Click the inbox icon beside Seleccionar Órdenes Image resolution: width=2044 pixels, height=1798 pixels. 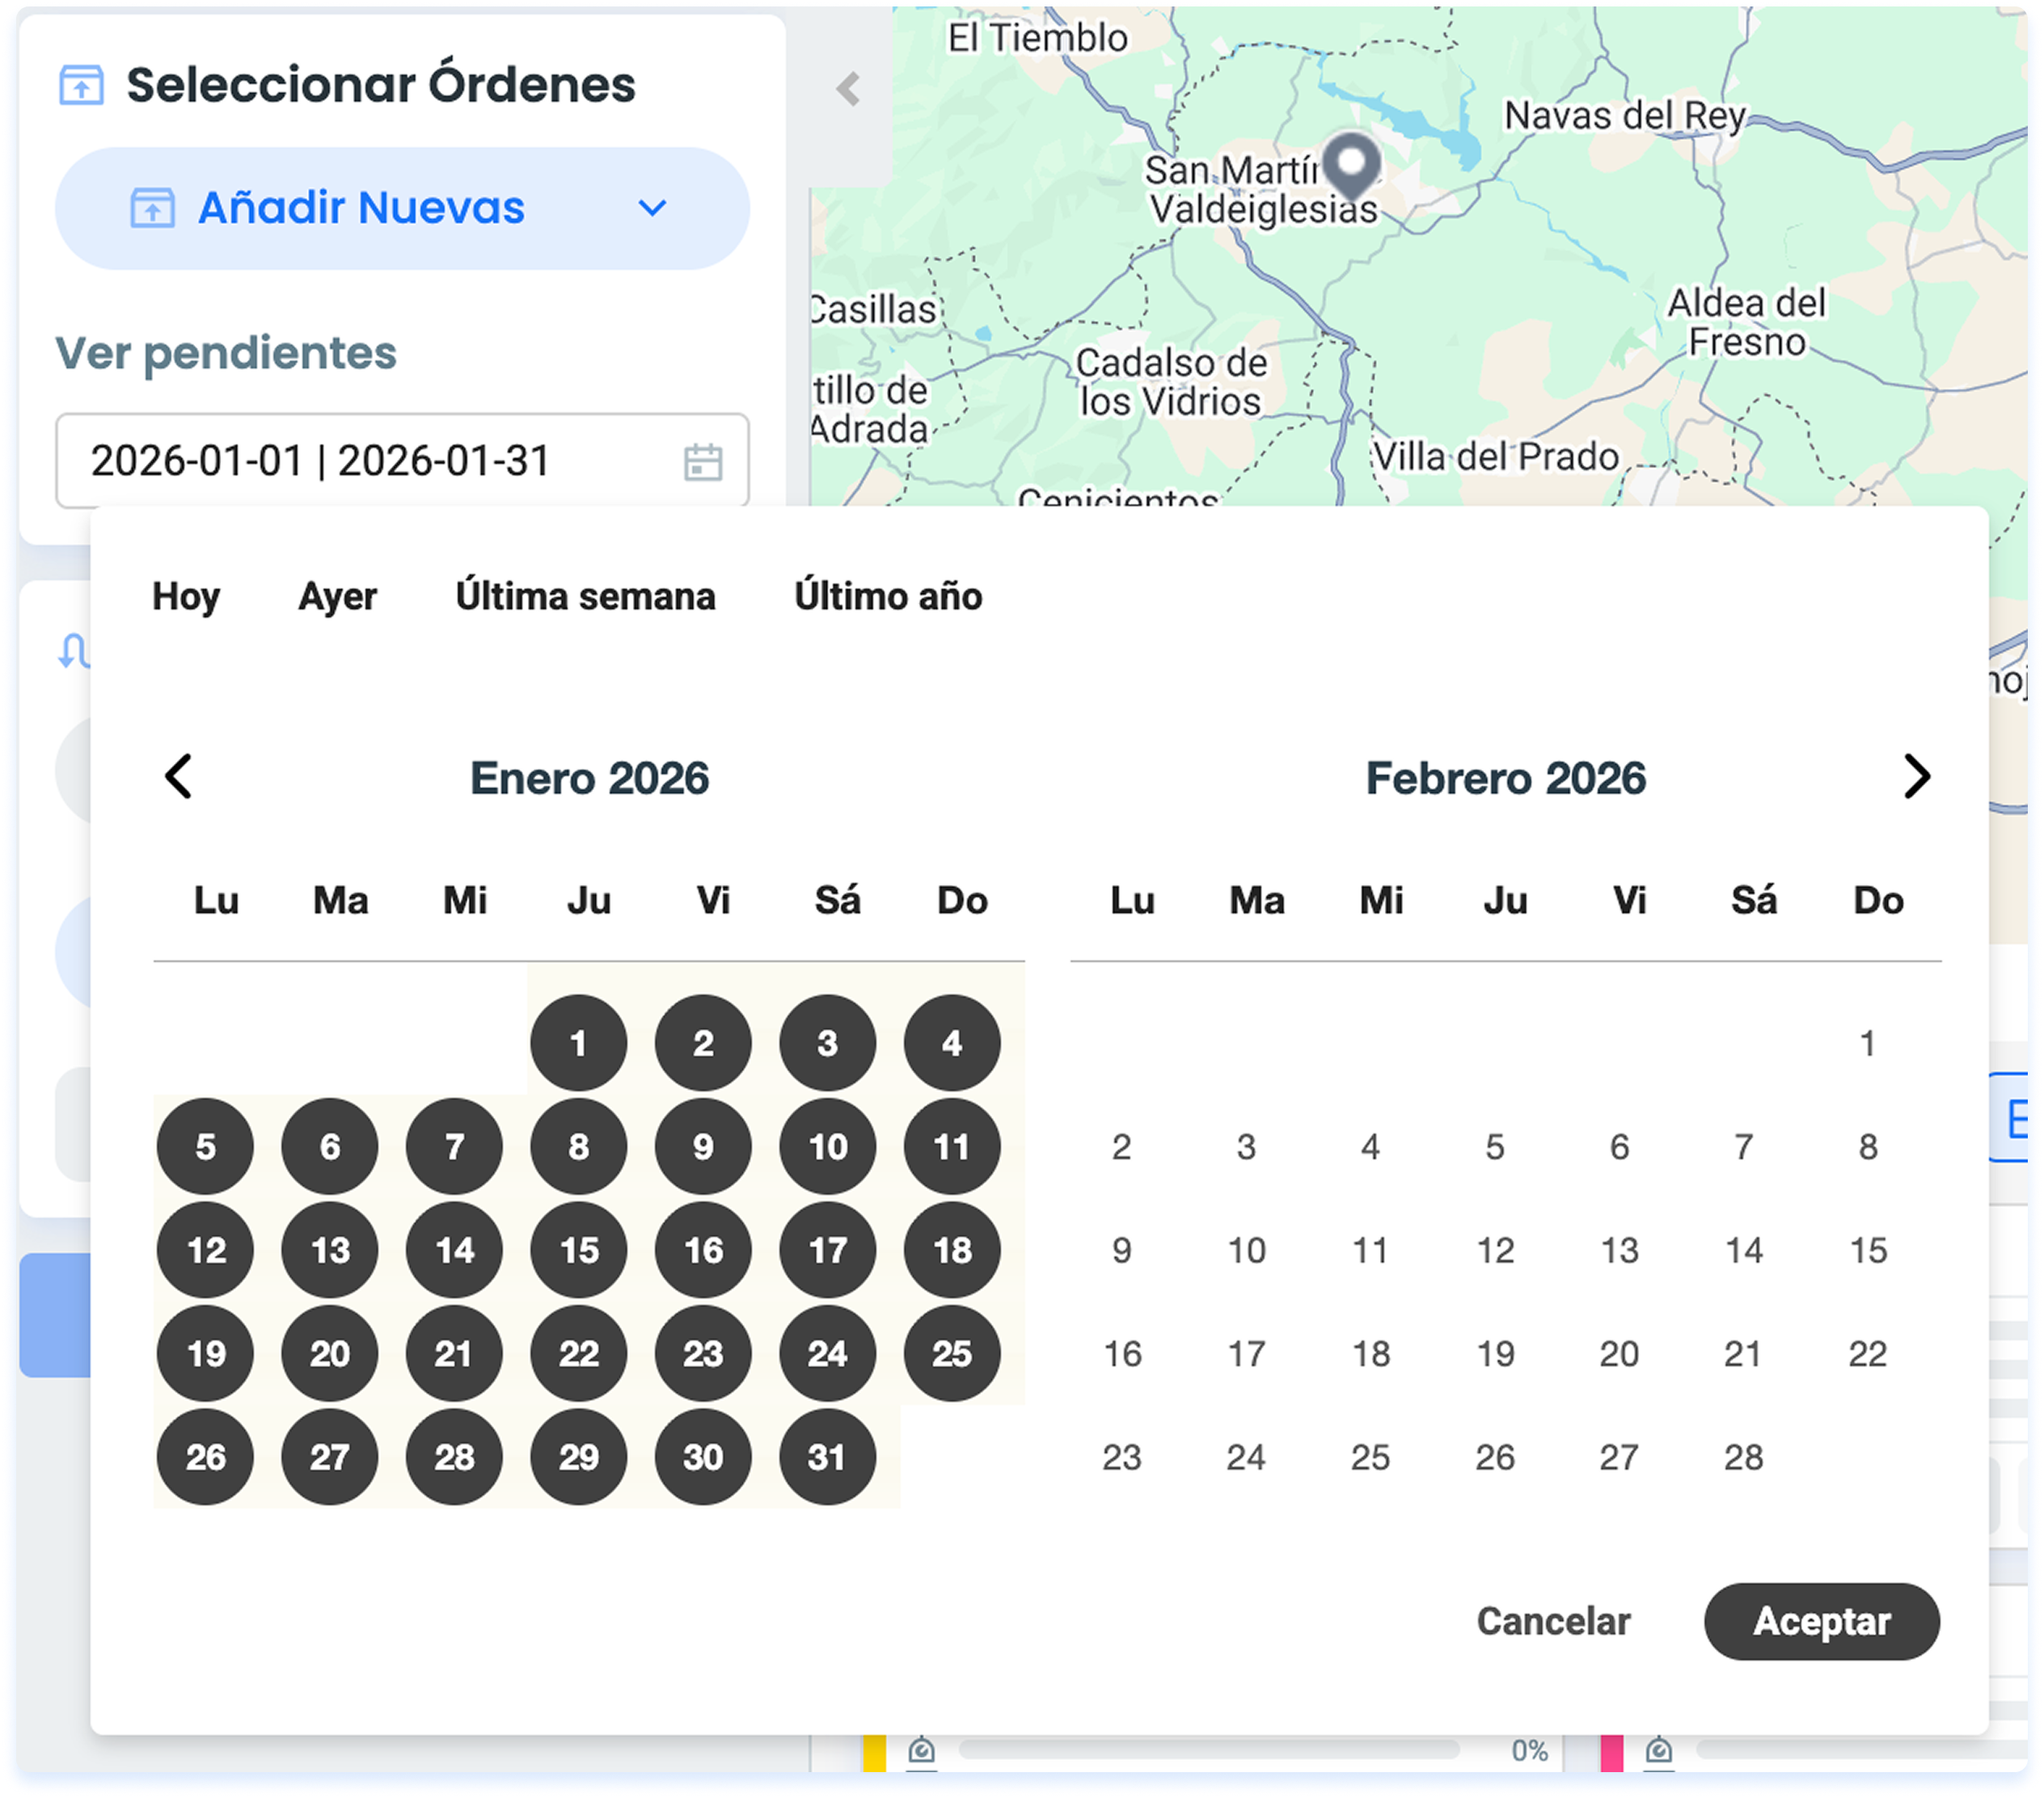coord(81,85)
